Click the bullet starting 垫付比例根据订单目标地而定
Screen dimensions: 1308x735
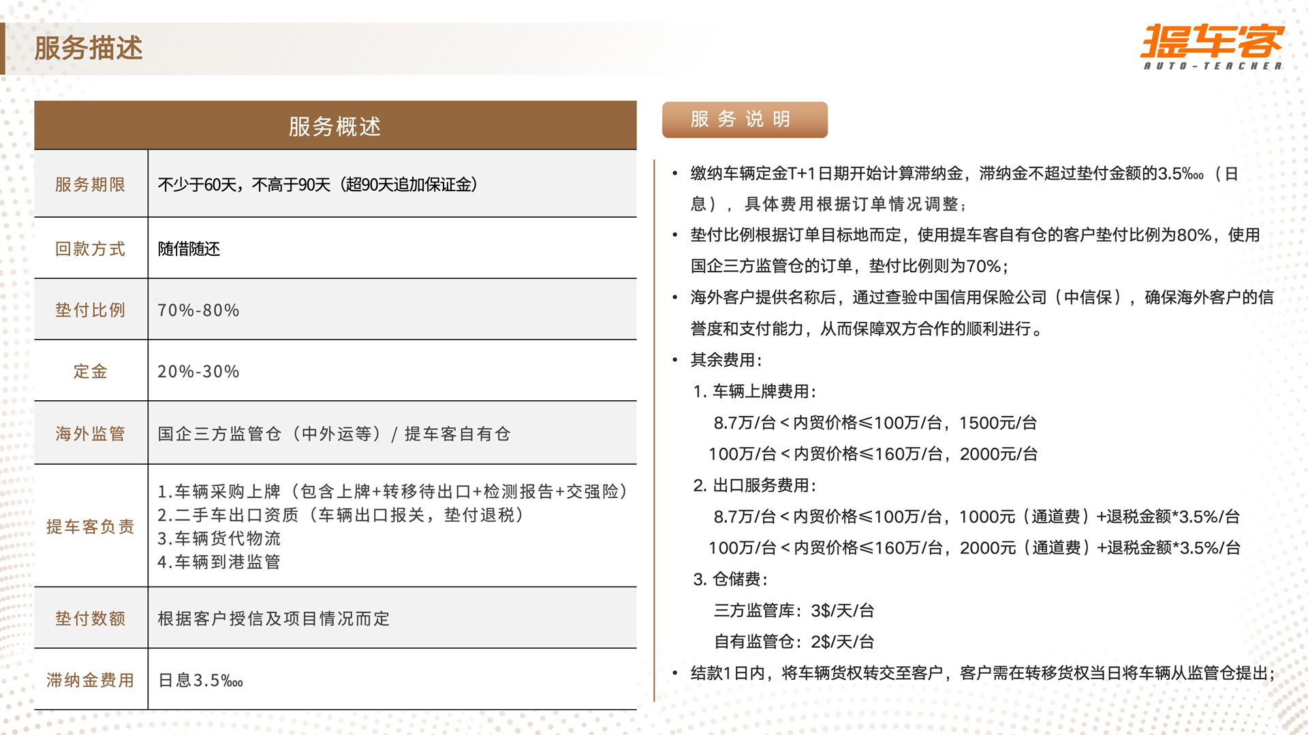coord(975,235)
